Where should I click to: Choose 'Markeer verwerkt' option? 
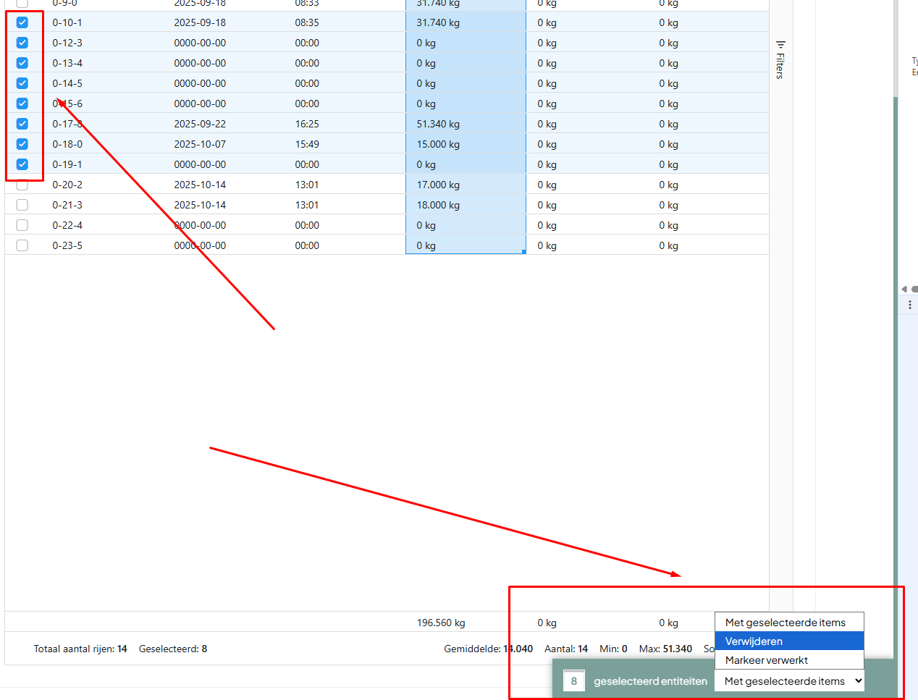[789, 660]
